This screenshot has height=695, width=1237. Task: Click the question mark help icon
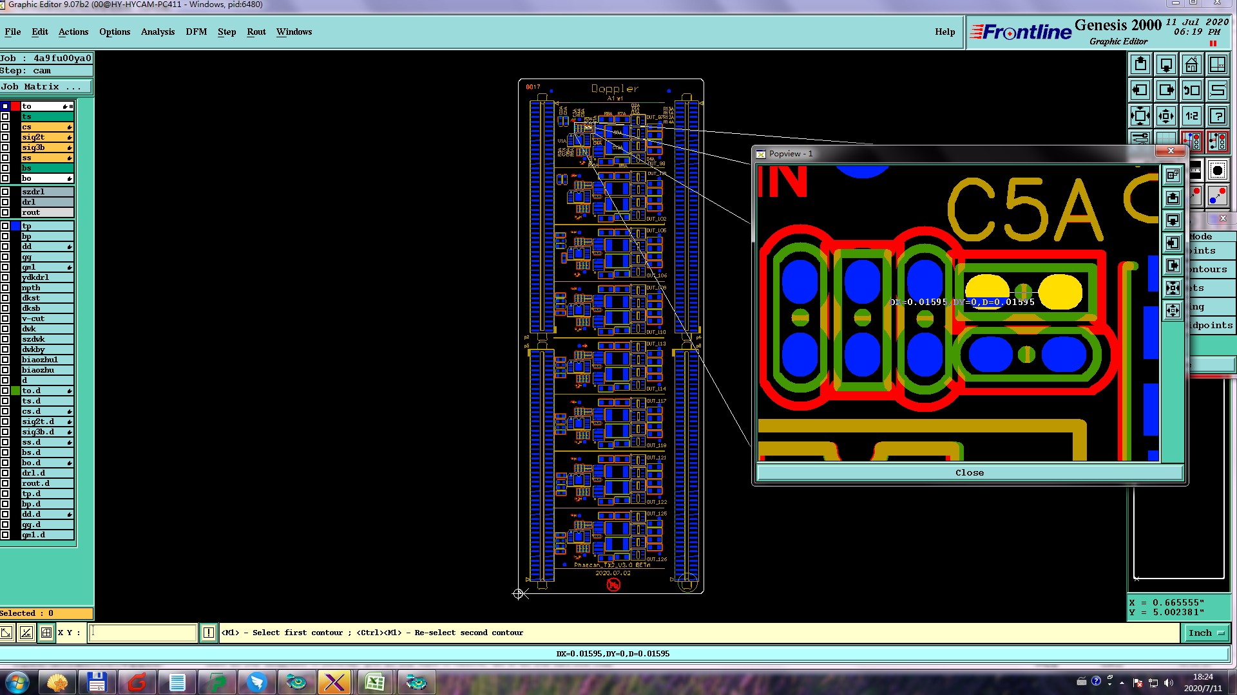[x=1217, y=116]
